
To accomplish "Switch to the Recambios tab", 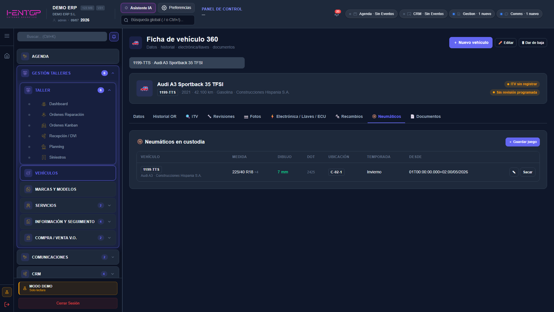I will (349, 116).
